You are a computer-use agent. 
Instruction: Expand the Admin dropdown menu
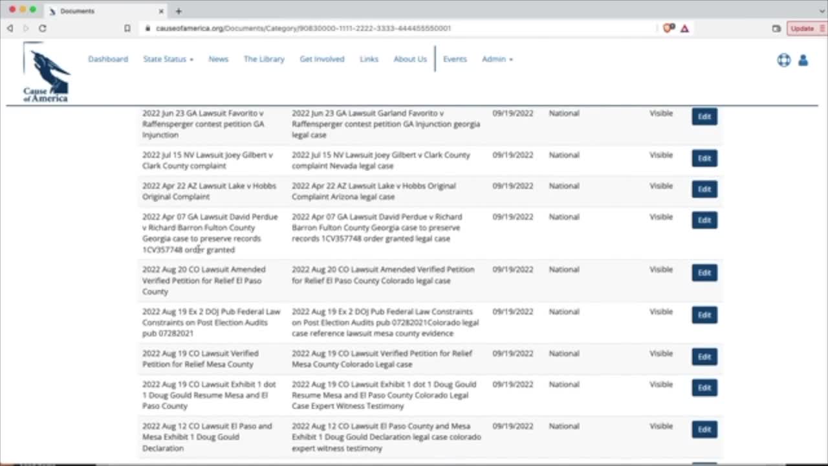[x=497, y=59]
